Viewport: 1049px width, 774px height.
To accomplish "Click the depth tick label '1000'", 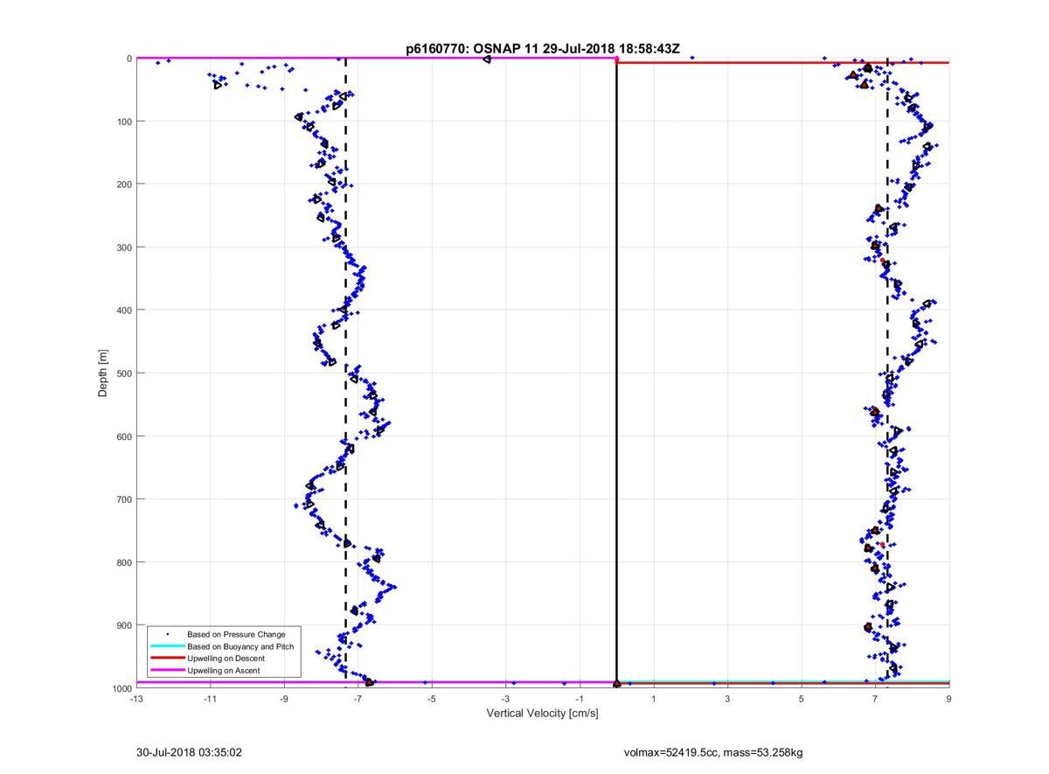I will tap(122, 688).
